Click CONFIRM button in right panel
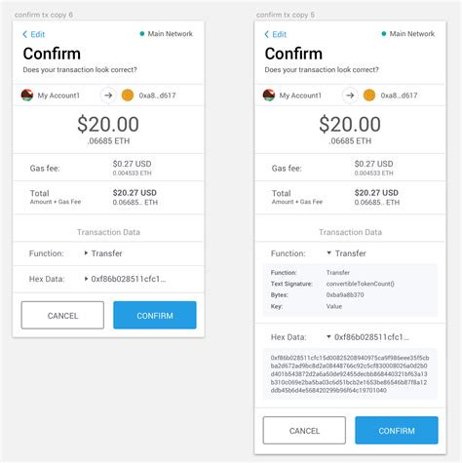The image size is (462, 463). coord(397,430)
